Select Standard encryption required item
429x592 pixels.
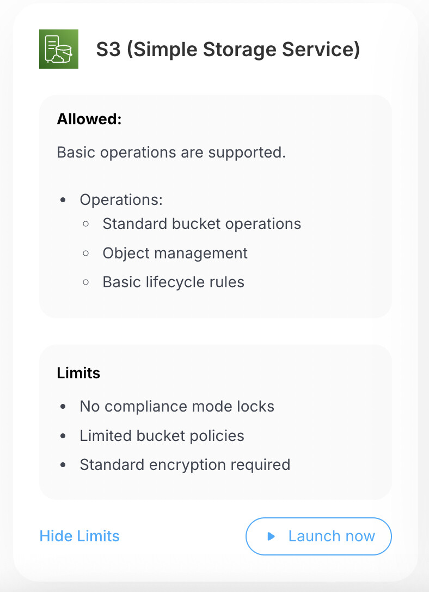(185, 465)
